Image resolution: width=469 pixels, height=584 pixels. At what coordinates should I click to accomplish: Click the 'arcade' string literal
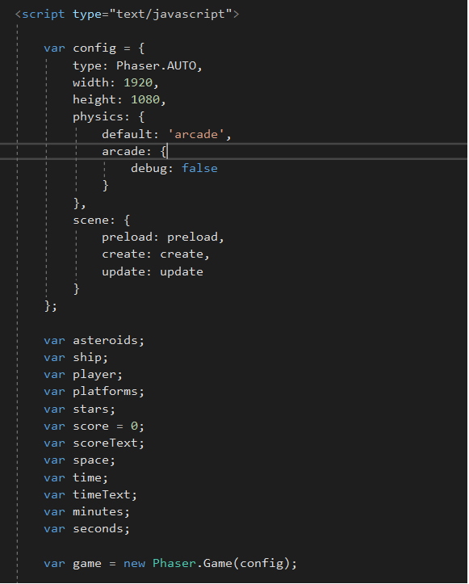[196, 134]
